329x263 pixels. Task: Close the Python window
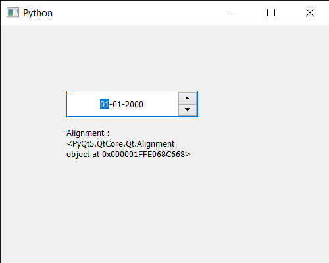click(310, 12)
